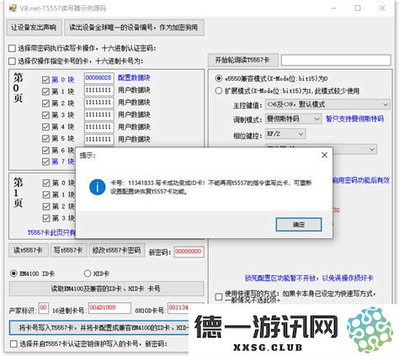Viewport: 399px width, 356px height.
Task: Toggle 使用快速写的方式 checkbox
Action: [219, 297]
